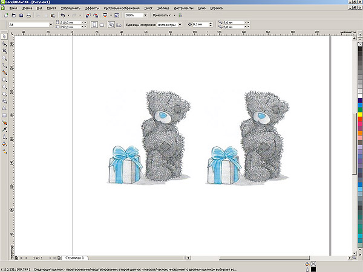363x272 pixels.
Task: Add page after via right page icon
Action: (x=59, y=257)
